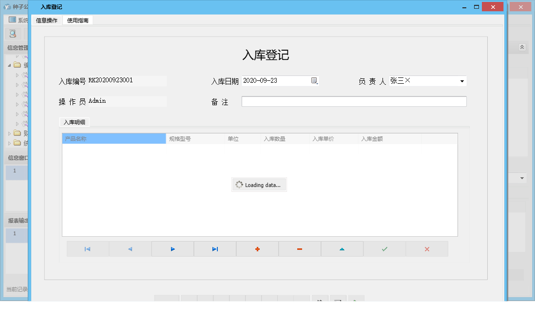Cancel changes with the red X icon

(427, 249)
